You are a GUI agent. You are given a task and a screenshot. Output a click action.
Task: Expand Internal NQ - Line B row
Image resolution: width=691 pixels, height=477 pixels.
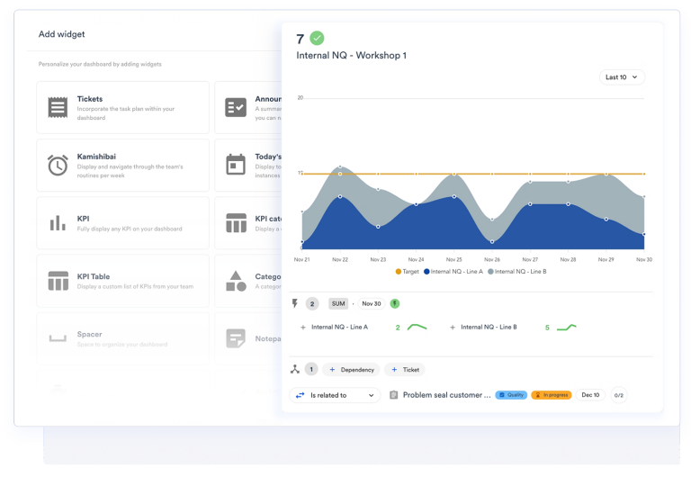(x=452, y=328)
